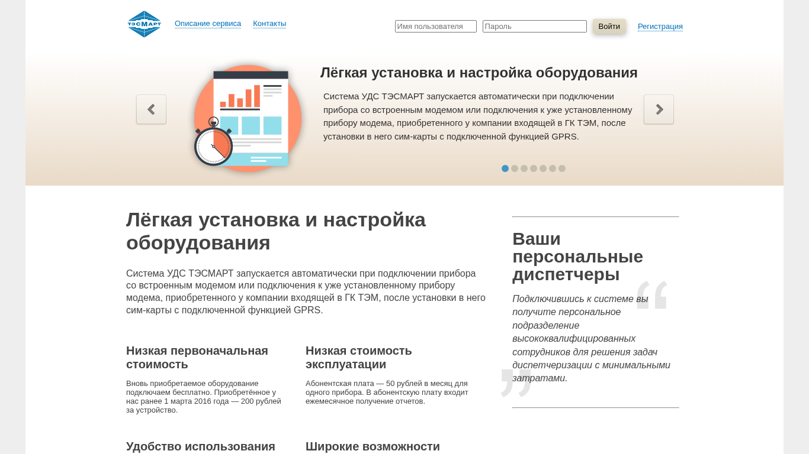Switch to the sixth slider dot
809x454 pixels.
pos(553,168)
